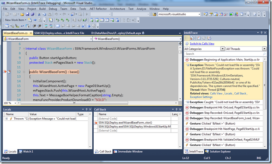Image resolution: width=272 pixels, height=164 pixels.
Task: Open the microsoft.visualstudio find combo box
Action: (199, 14)
